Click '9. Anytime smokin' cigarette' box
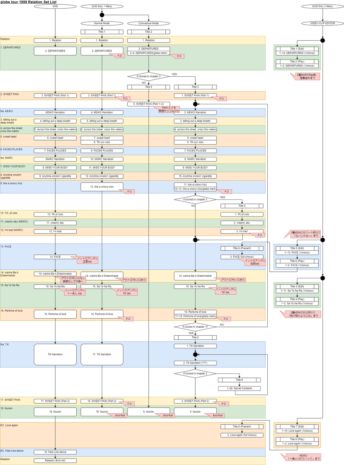The image size is (344, 465). tap(55, 176)
